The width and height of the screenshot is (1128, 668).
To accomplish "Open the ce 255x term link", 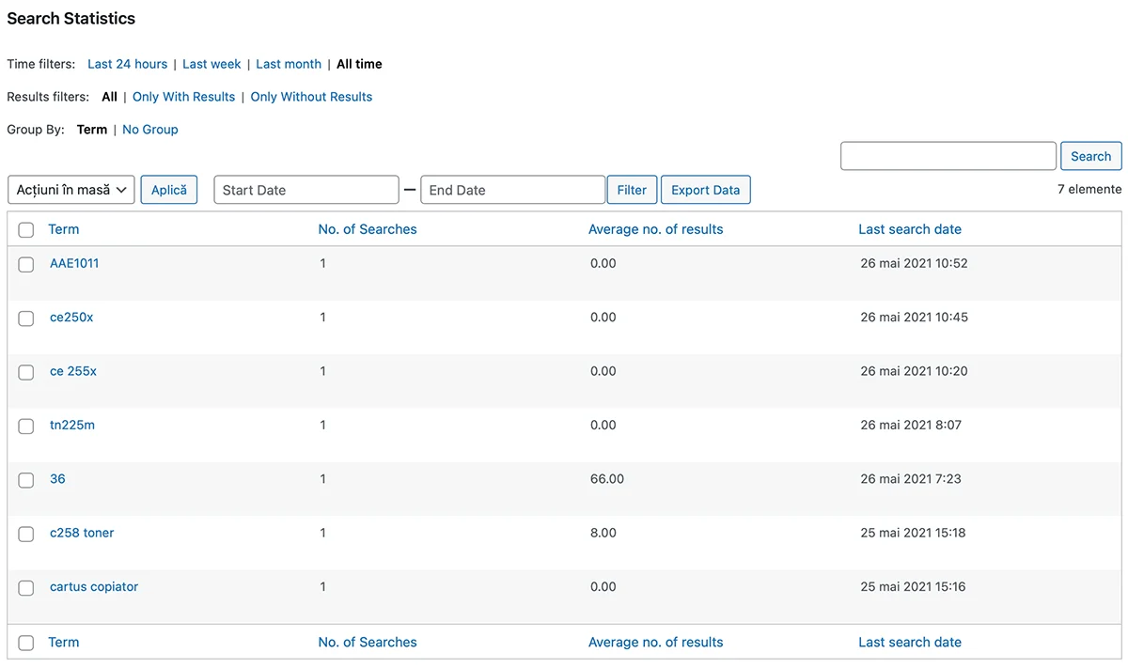I will coord(73,371).
